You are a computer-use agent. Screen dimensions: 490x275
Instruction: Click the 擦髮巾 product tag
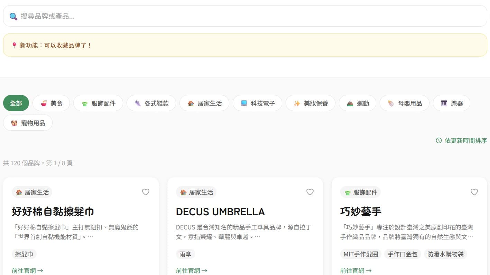[x=24, y=254]
